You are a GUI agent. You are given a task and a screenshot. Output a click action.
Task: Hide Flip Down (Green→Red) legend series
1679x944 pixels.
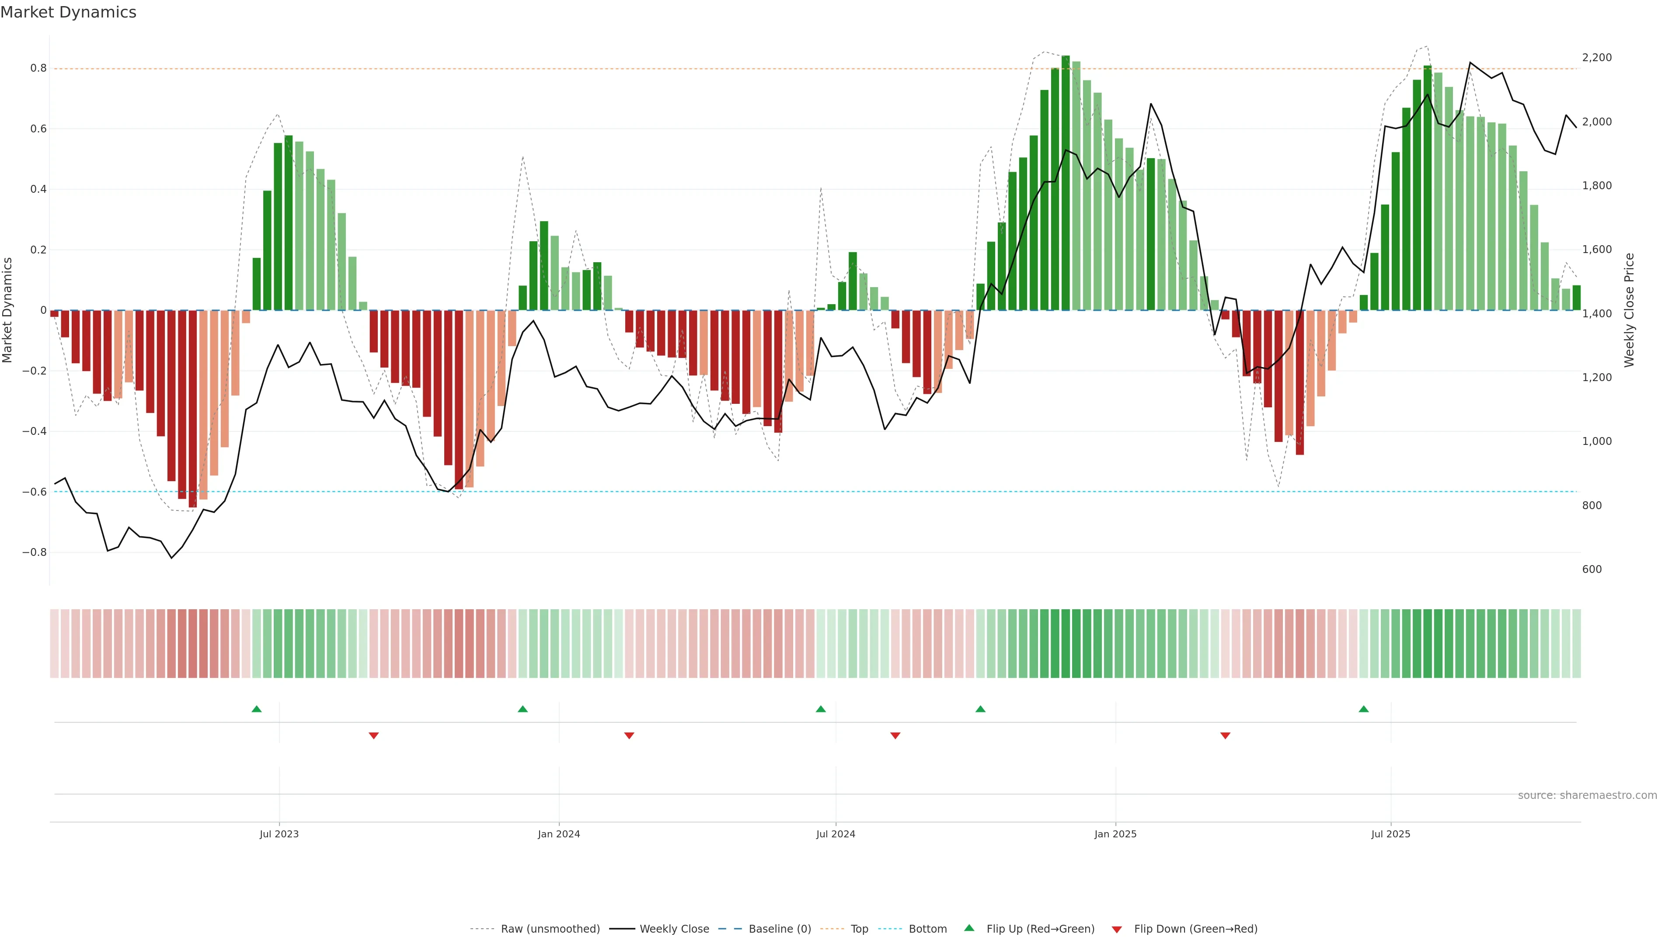(1195, 929)
